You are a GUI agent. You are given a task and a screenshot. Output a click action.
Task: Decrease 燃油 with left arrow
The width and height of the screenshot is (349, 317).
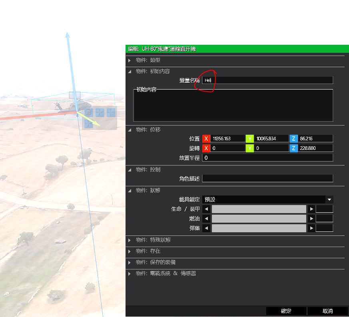pyautogui.click(x=206, y=219)
